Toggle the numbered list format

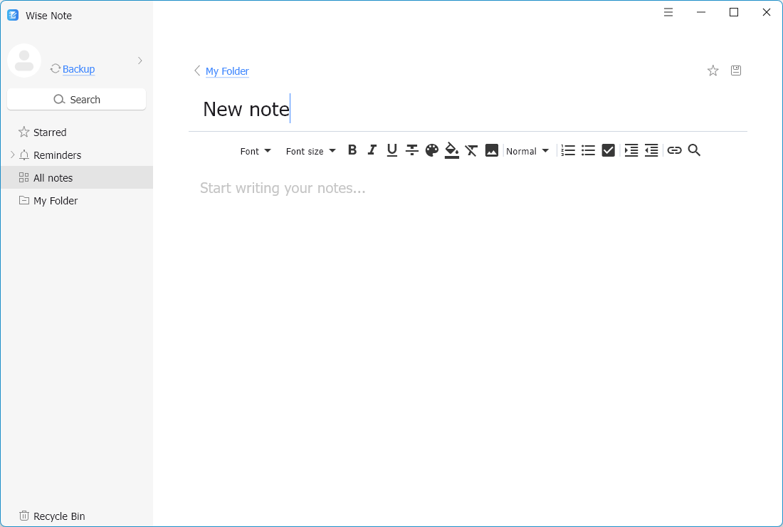click(x=568, y=150)
